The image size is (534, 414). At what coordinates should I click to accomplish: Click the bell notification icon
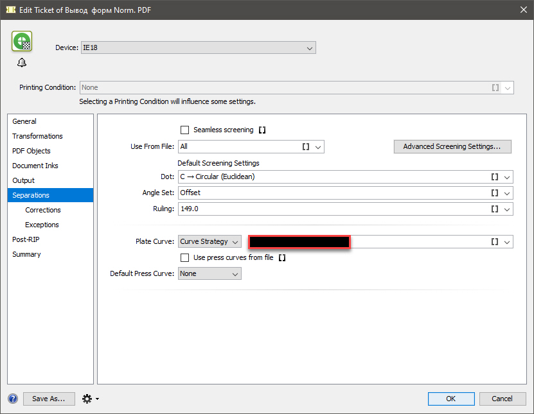coord(22,63)
